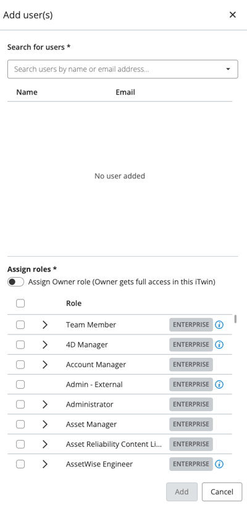Close the Add user(s) dialog
The image size is (247, 506).
[x=232, y=15]
